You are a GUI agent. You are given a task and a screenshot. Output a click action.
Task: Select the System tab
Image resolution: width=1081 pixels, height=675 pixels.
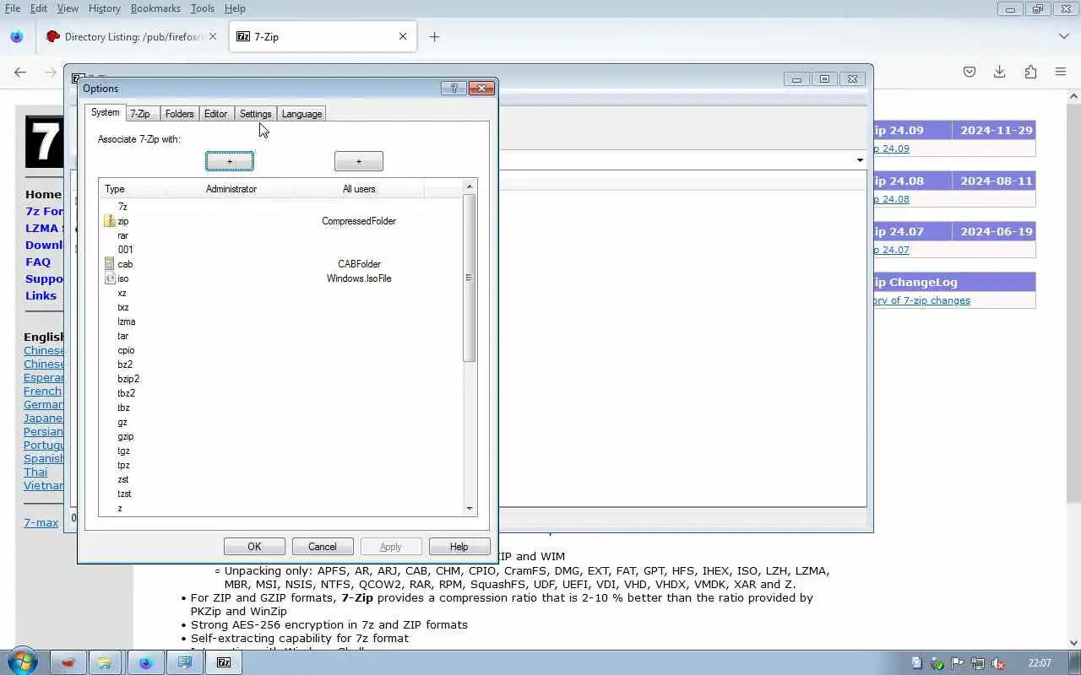[106, 112]
